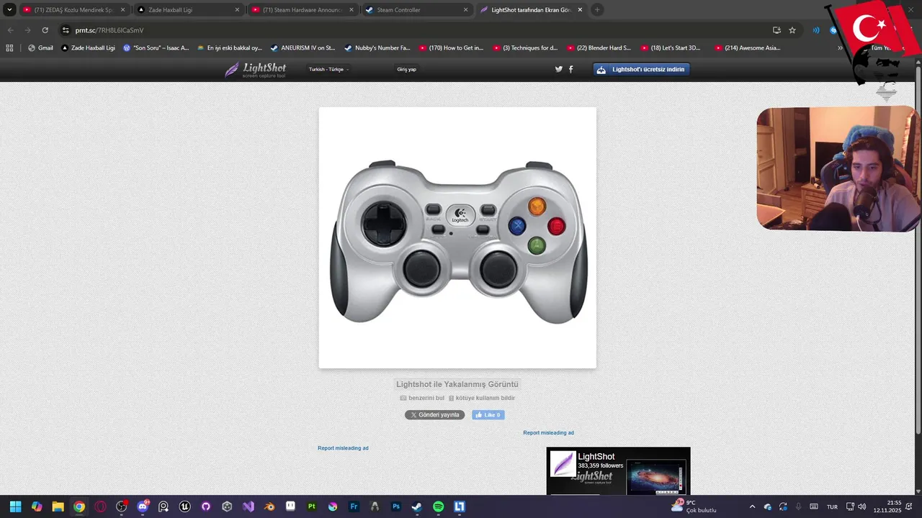Open Photoshop from the taskbar
Viewport: 922px width, 518px height.
396,506
